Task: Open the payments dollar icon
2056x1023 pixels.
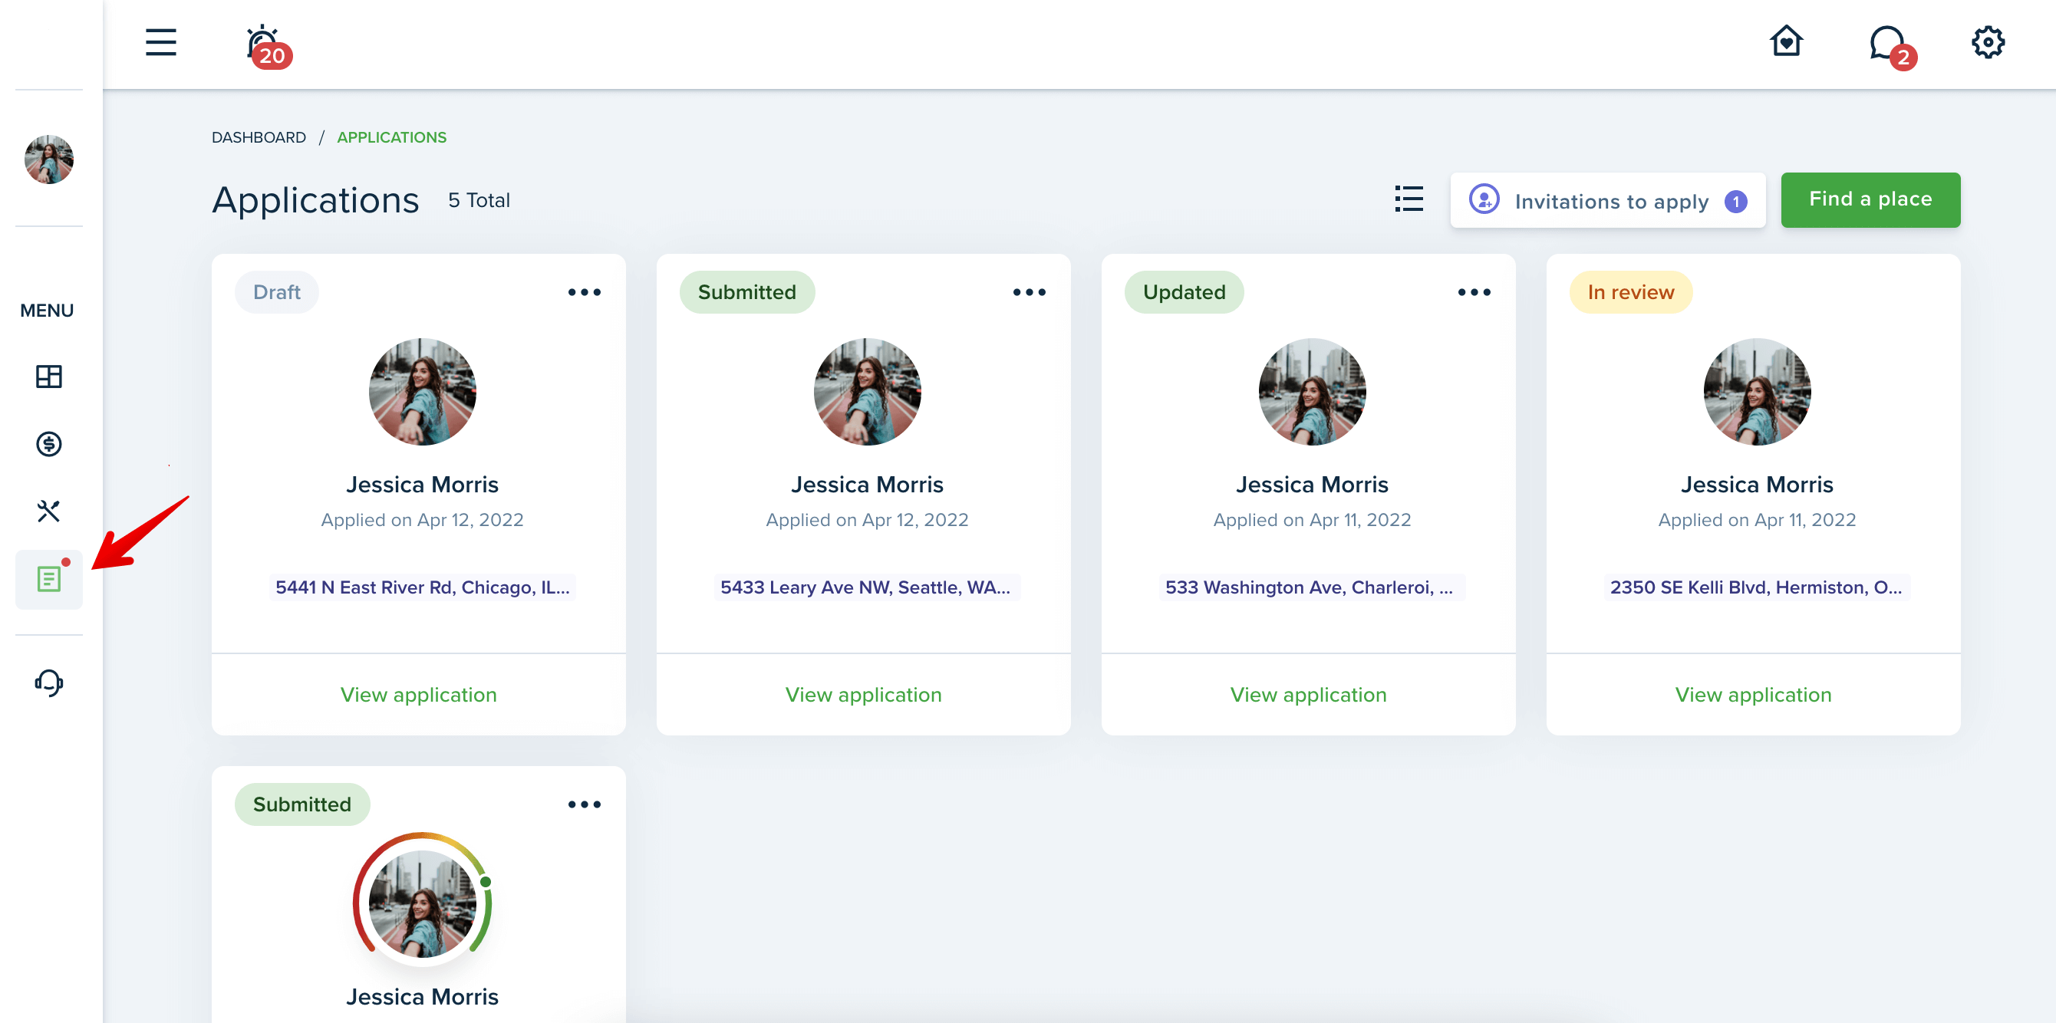Action: [x=48, y=444]
